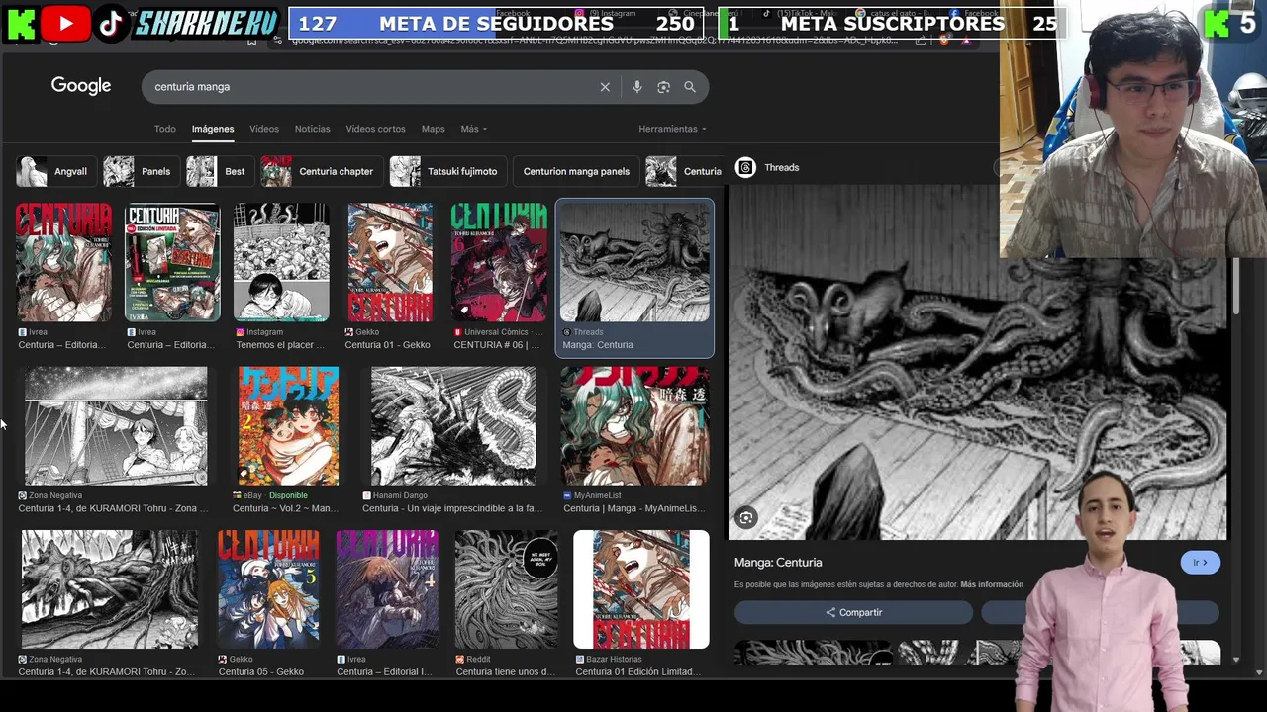This screenshot has height=712, width=1267.
Task: Click the Ir button in the preview panel
Action: pos(1200,563)
